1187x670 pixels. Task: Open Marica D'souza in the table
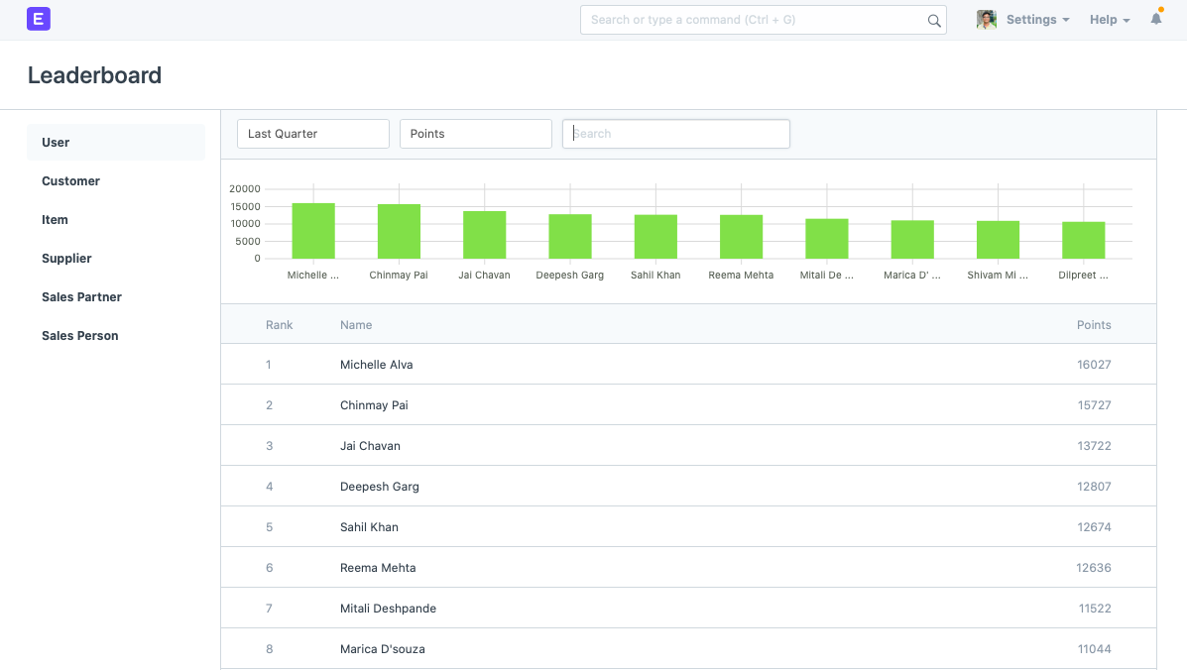click(x=383, y=649)
